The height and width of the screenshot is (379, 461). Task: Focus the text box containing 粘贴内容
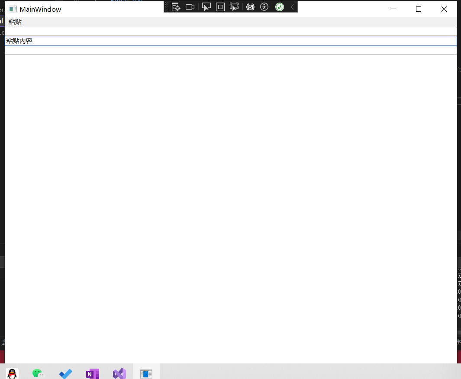pos(231,41)
